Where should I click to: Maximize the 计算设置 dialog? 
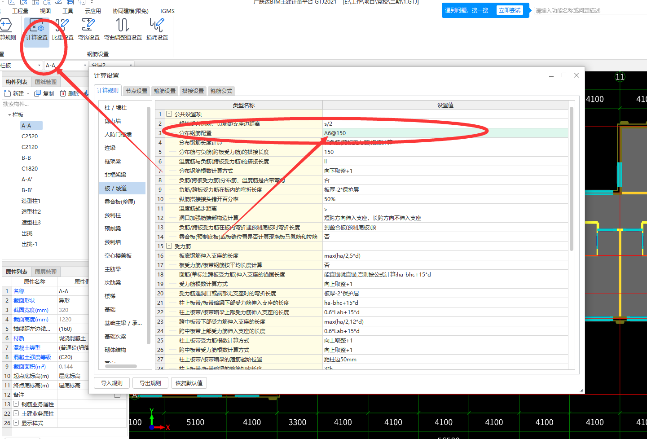[x=564, y=75]
